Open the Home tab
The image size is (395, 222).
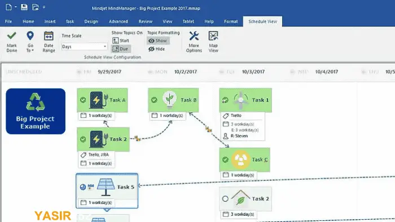(28, 21)
